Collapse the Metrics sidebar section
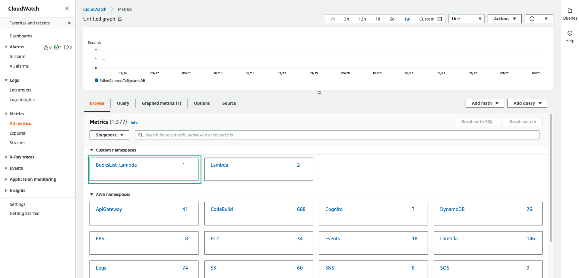579x278 pixels. click(6, 114)
